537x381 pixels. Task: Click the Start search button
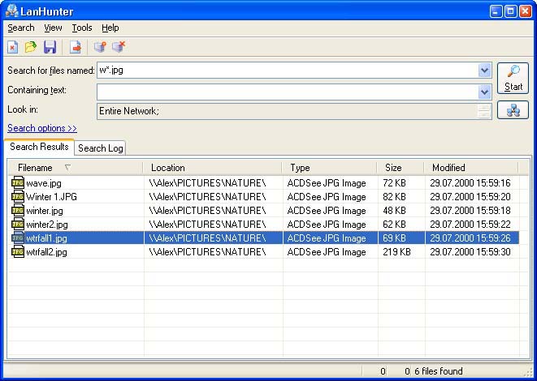513,79
